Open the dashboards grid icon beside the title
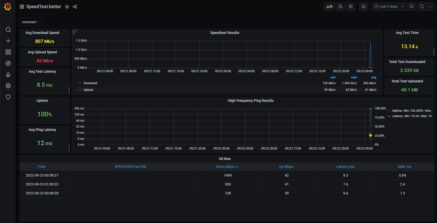The width and height of the screenshot is (437, 223). (x=22, y=7)
